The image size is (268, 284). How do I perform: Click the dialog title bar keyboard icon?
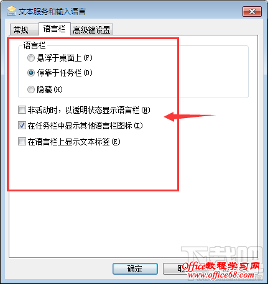(11, 11)
